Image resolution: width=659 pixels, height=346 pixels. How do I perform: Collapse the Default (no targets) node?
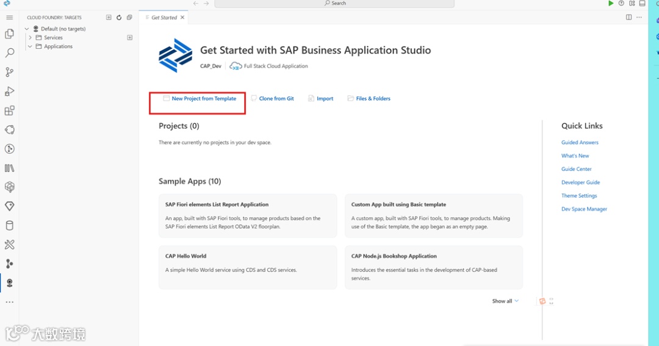click(27, 29)
